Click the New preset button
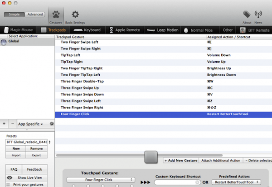The height and width of the screenshot is (187, 272). pos(16,148)
